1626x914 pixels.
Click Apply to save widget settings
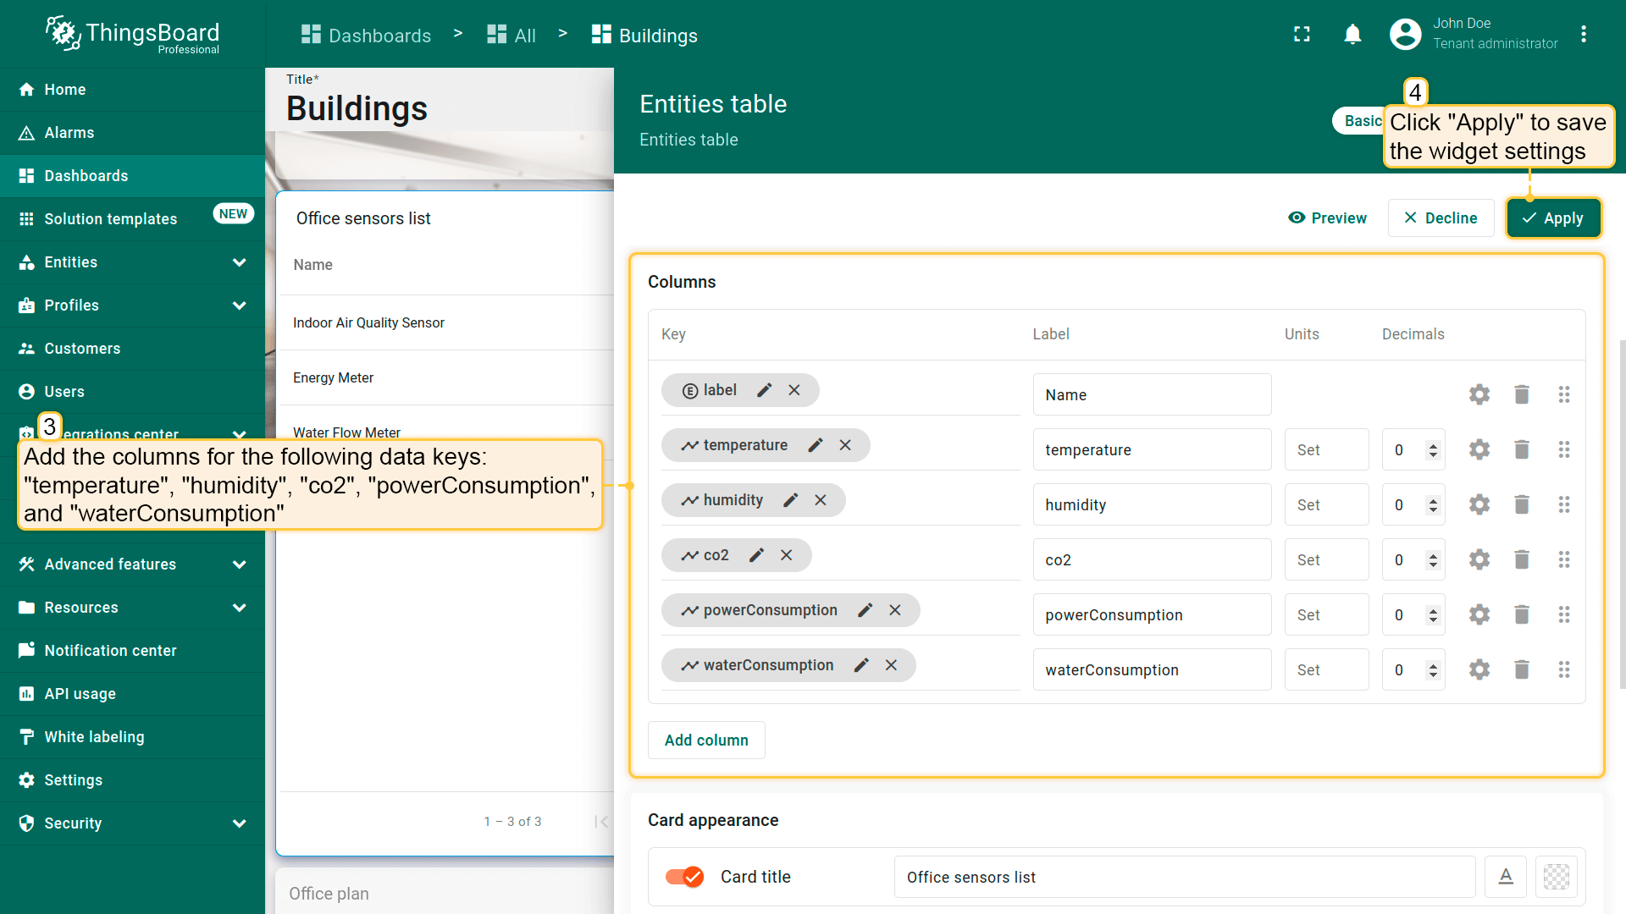pyautogui.click(x=1552, y=218)
